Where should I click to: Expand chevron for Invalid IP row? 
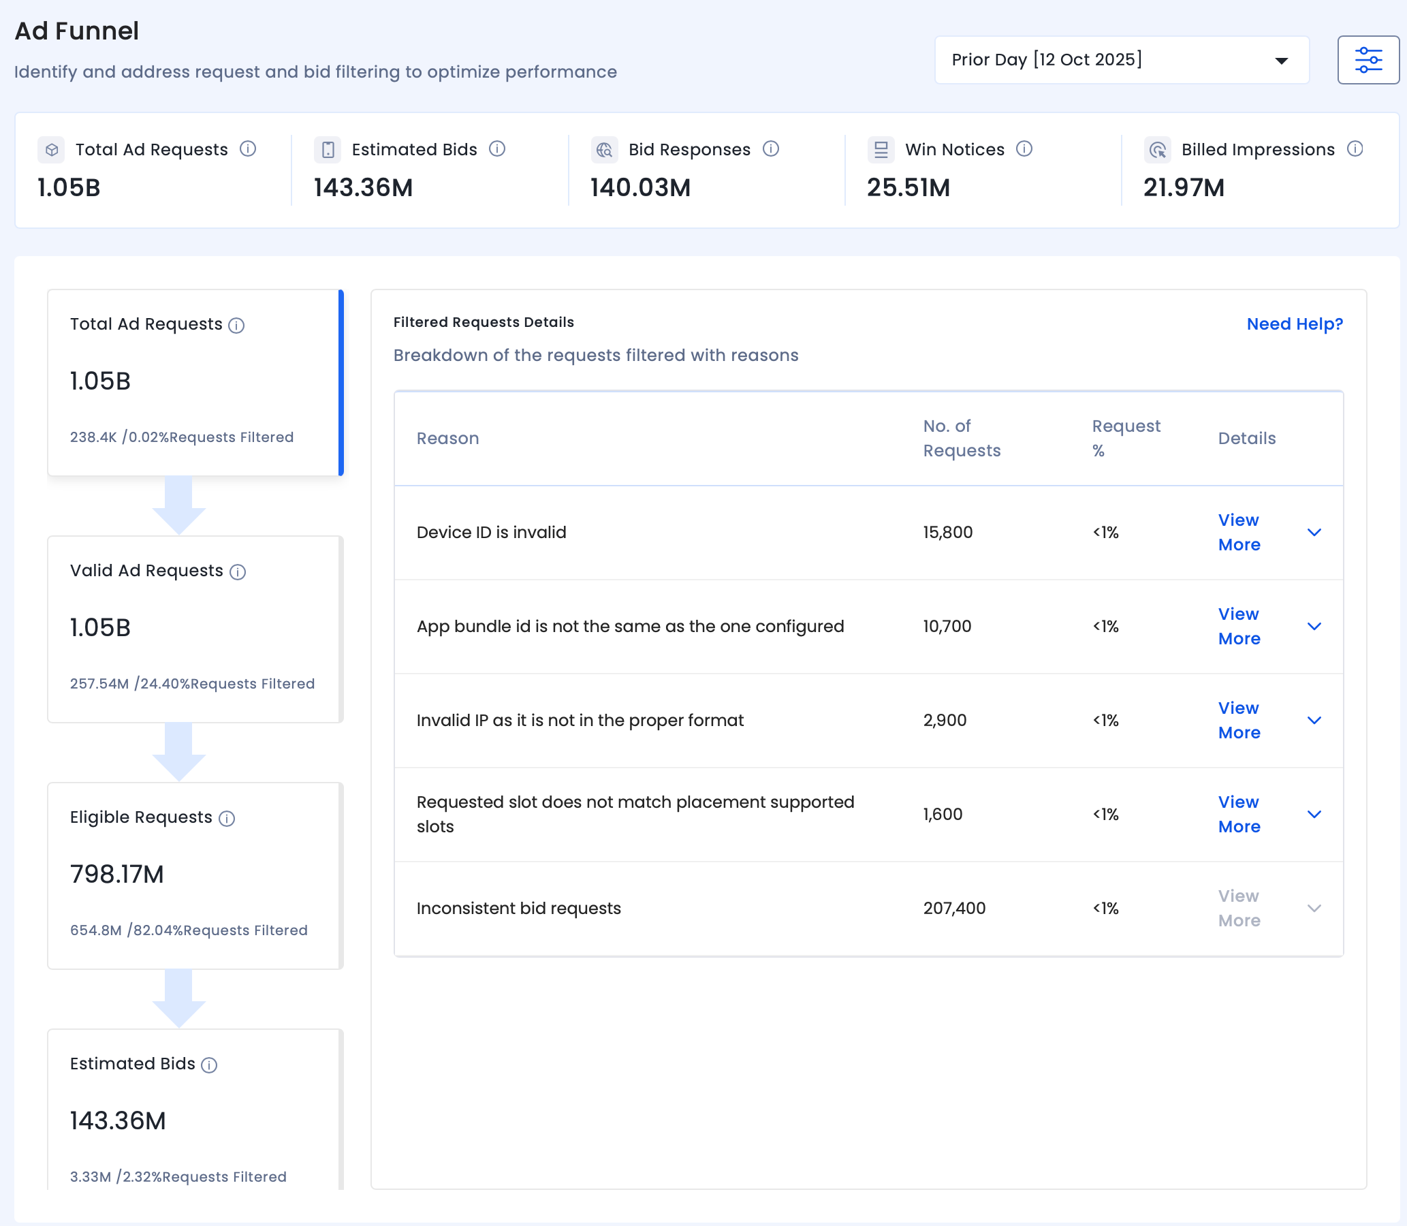pyautogui.click(x=1314, y=721)
